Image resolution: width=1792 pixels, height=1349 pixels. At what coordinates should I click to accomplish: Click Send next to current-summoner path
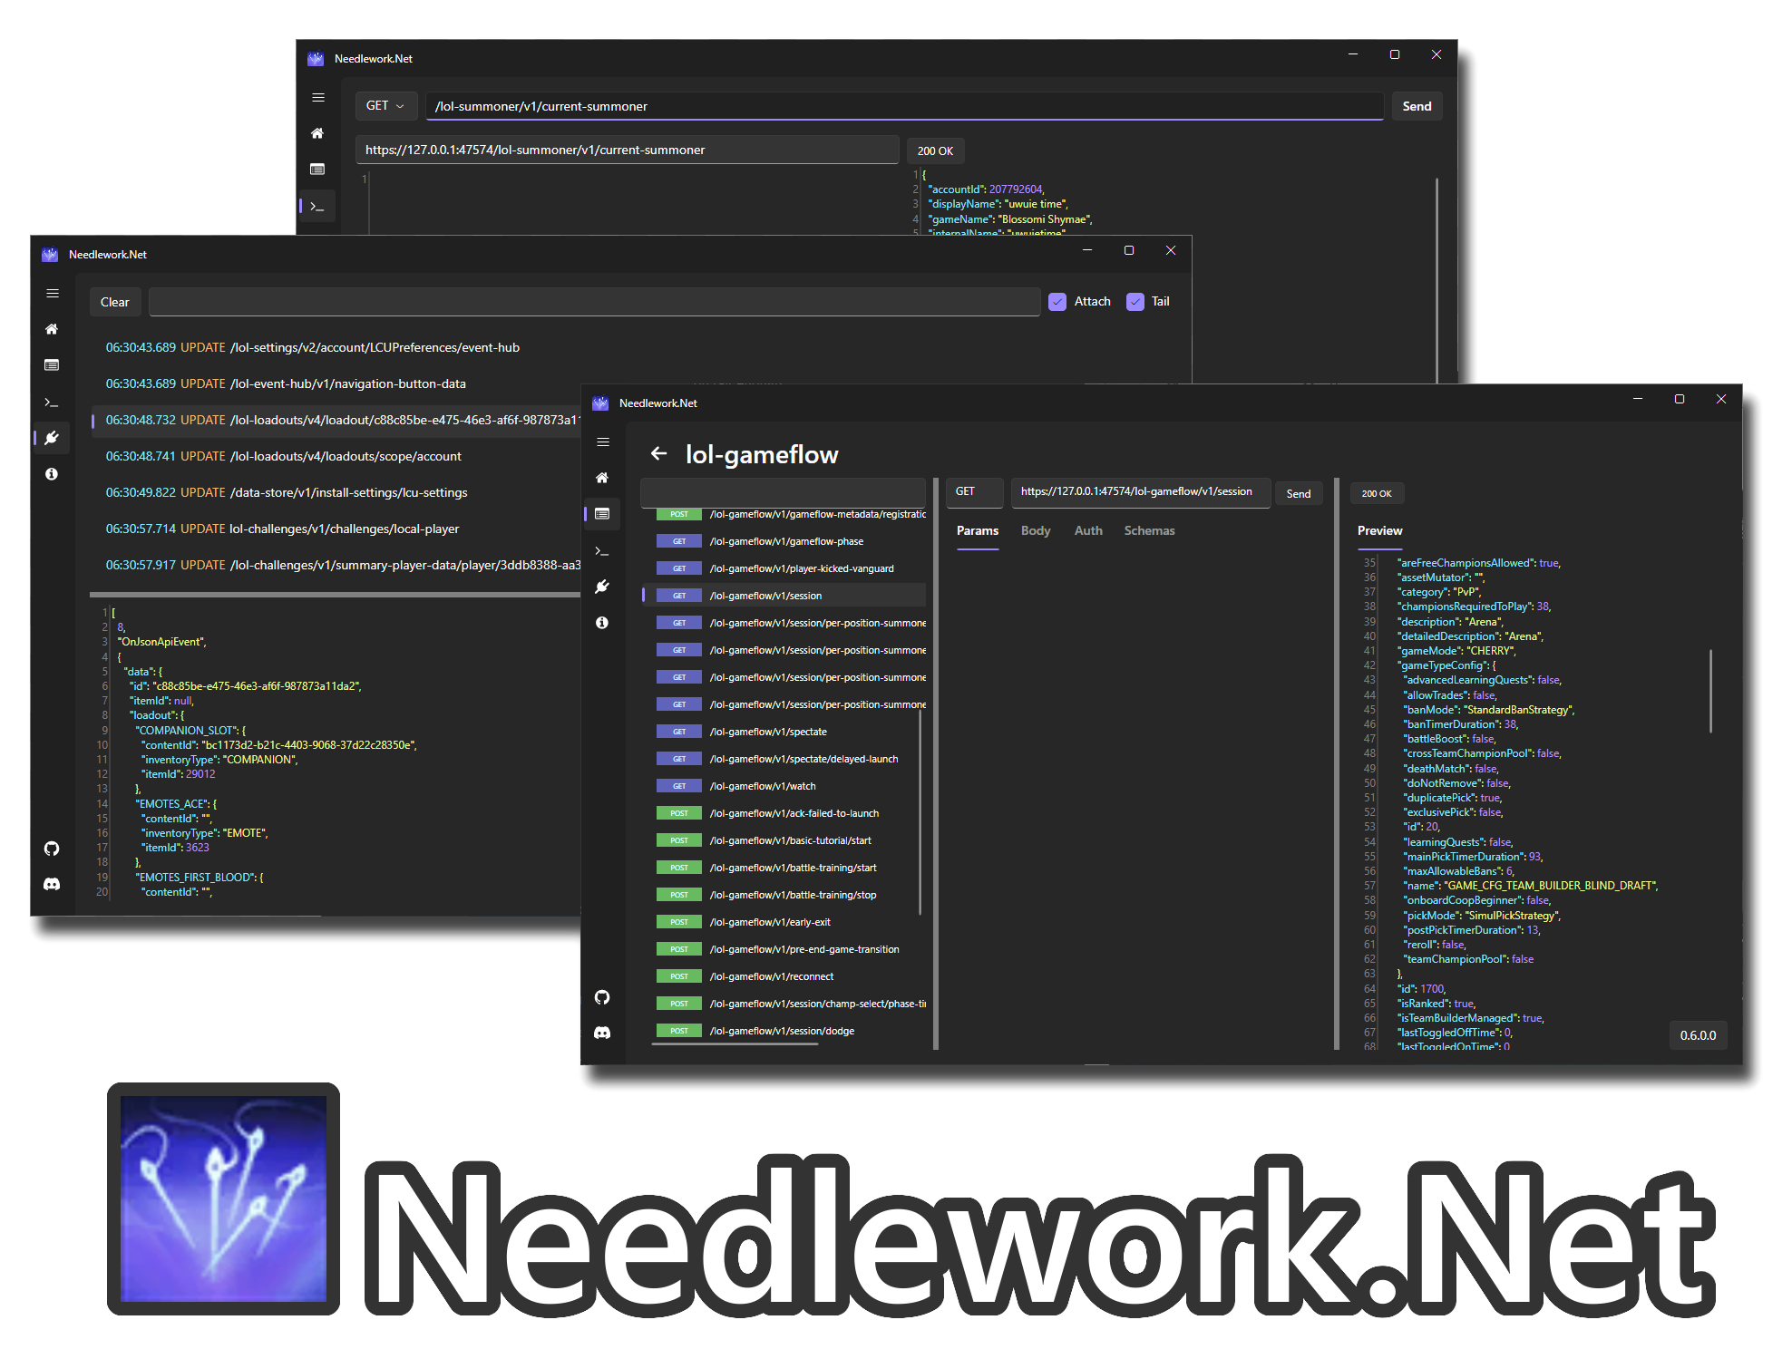point(1417,106)
